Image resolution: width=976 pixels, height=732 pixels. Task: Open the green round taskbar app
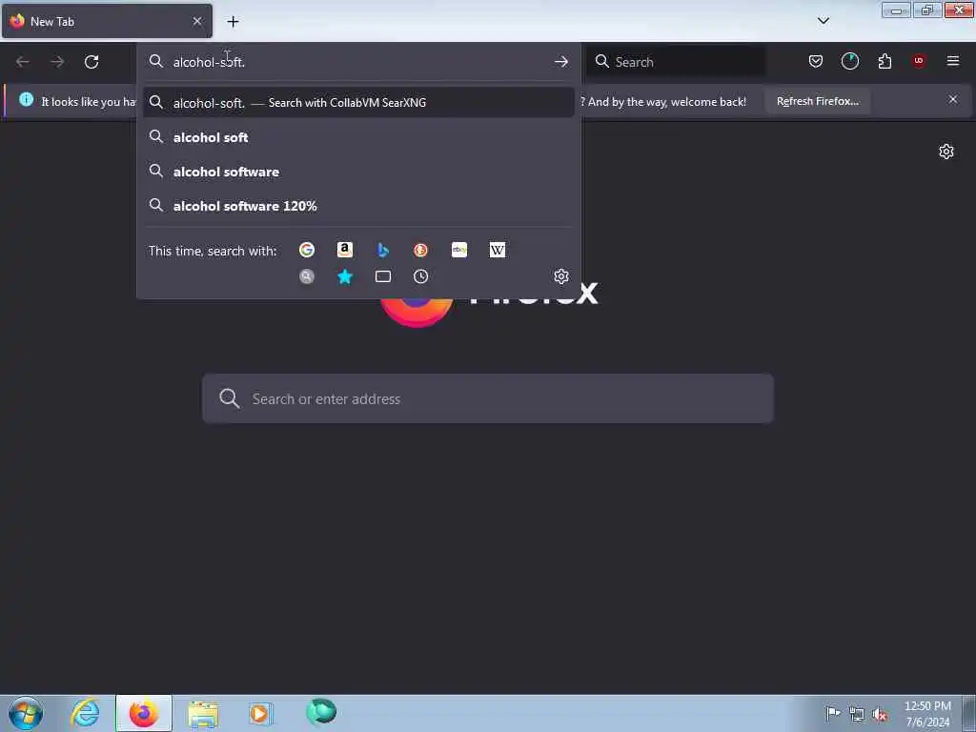(321, 712)
